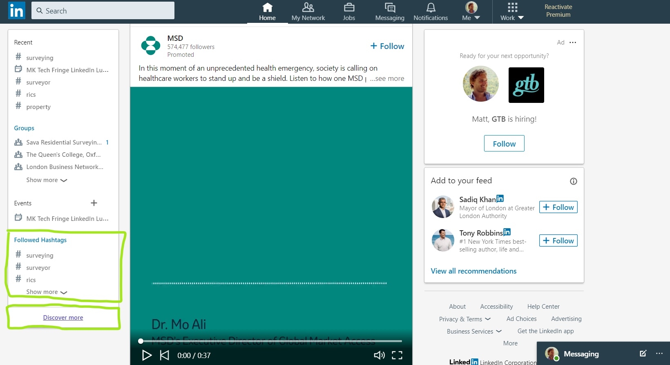Open Tony Robbins profile name
Image resolution: width=670 pixels, height=365 pixels.
click(481, 233)
